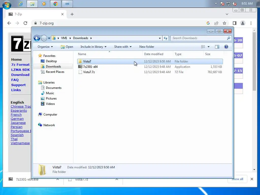The height and width of the screenshot is (195, 260).
Task: Click the LZMA SDK link
Action: 20,70
